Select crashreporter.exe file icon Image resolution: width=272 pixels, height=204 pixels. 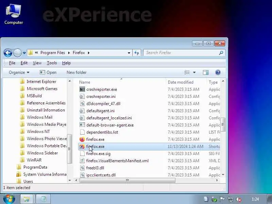tap(82, 89)
